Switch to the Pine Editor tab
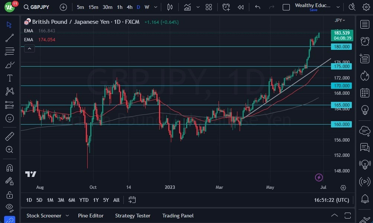This screenshot has width=373, height=223. coord(91,216)
